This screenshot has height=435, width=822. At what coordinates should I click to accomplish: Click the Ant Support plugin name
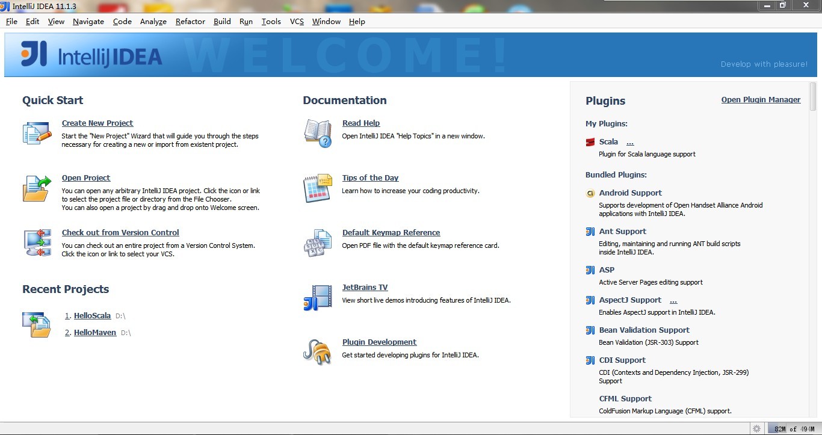(622, 232)
